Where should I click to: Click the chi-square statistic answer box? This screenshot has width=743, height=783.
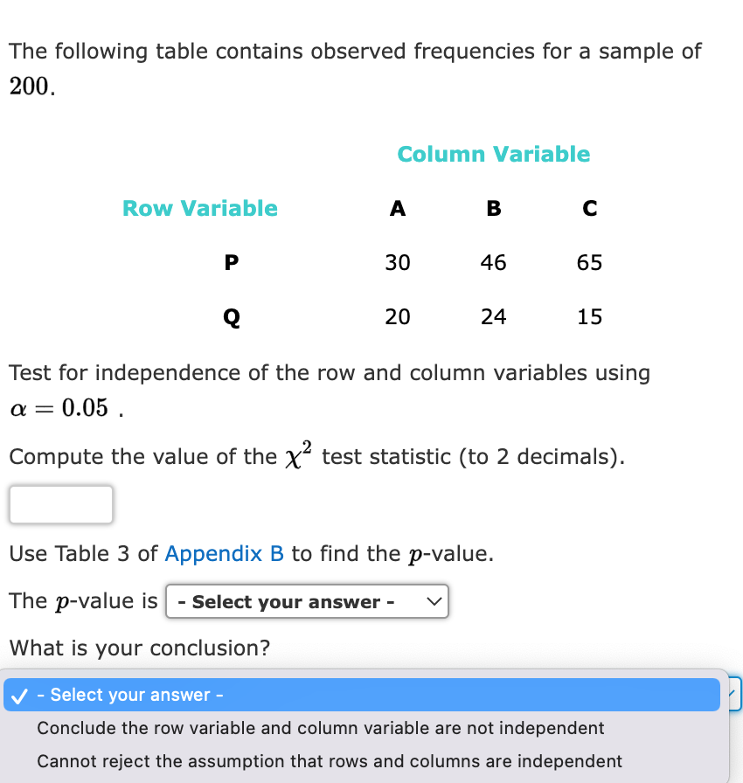(x=60, y=504)
